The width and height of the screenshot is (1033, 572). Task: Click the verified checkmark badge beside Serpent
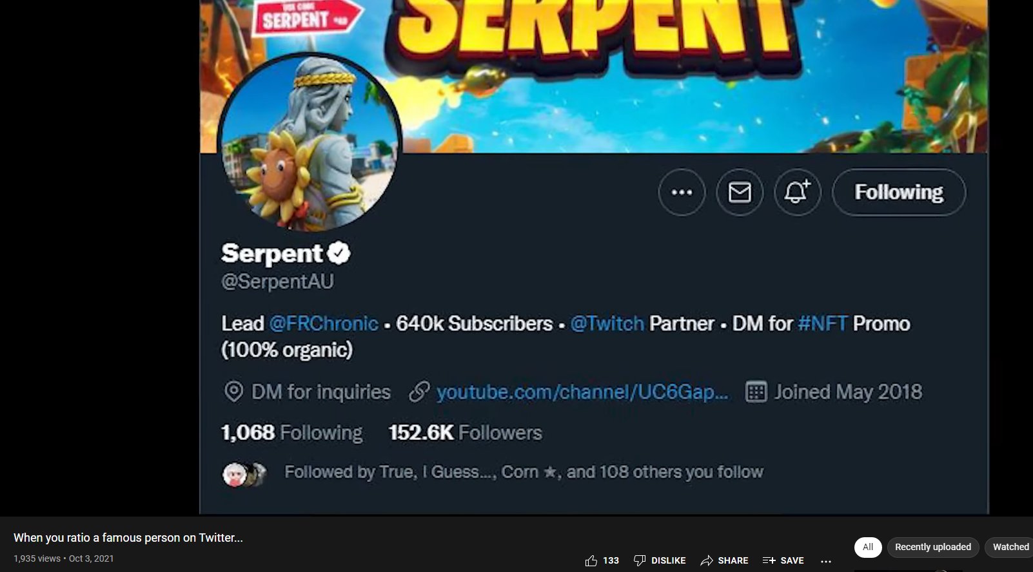coord(339,253)
